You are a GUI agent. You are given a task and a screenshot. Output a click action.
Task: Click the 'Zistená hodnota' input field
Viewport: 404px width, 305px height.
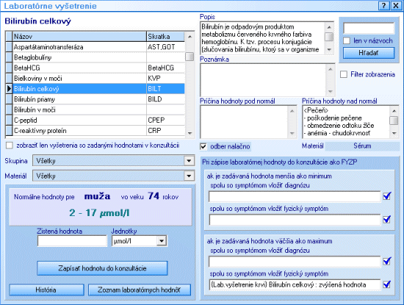pyautogui.click(x=72, y=241)
